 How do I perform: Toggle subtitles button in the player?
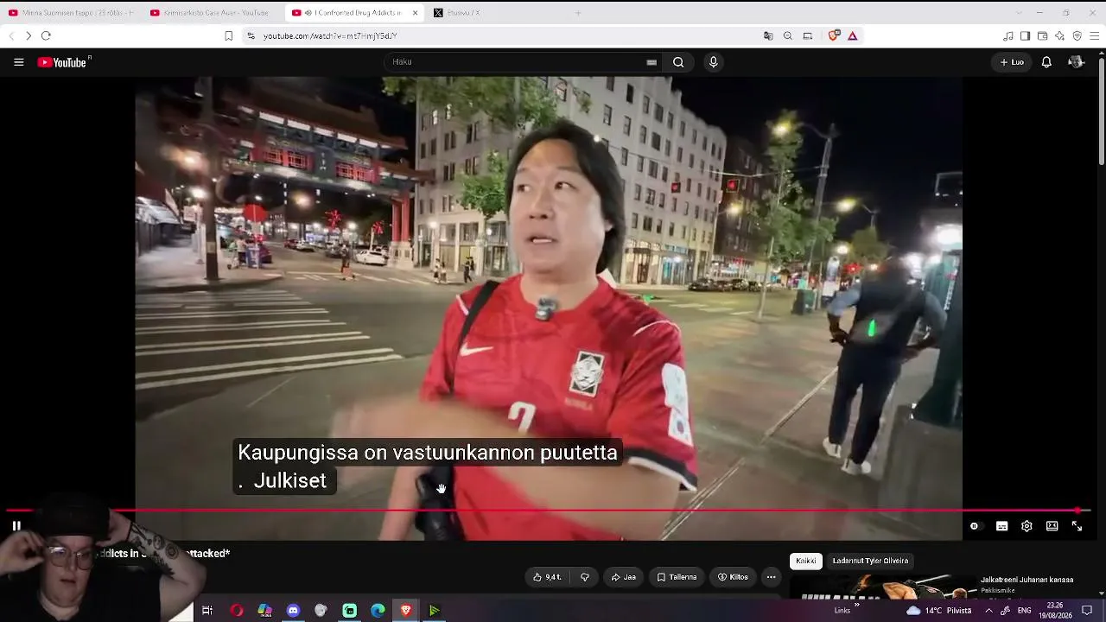tap(1001, 526)
